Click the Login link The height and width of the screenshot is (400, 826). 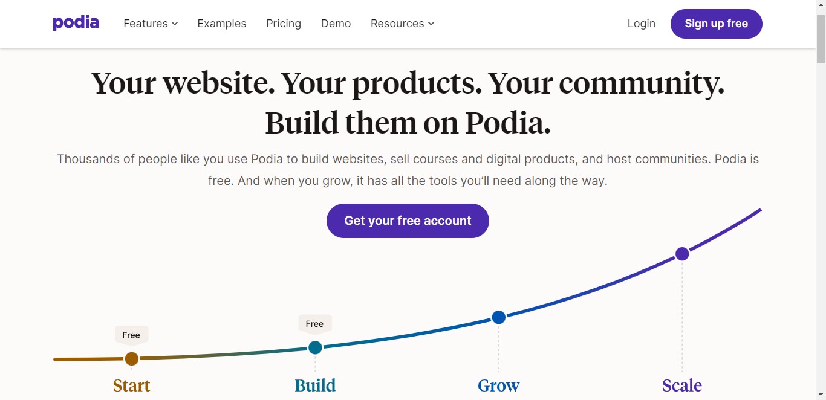click(x=641, y=24)
